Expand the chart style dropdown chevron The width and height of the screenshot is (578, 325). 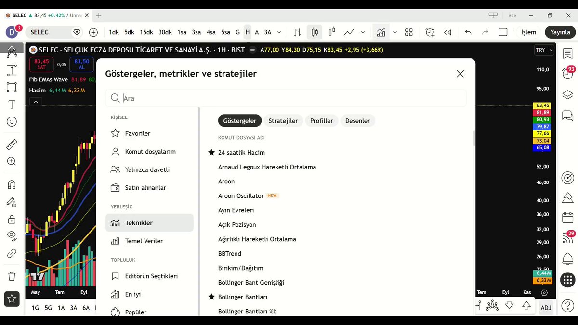click(363, 32)
